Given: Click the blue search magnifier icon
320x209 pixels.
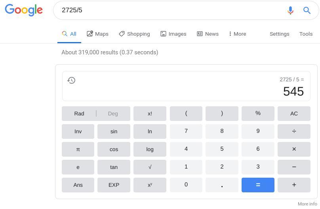Looking at the screenshot, I should click(x=307, y=10).
